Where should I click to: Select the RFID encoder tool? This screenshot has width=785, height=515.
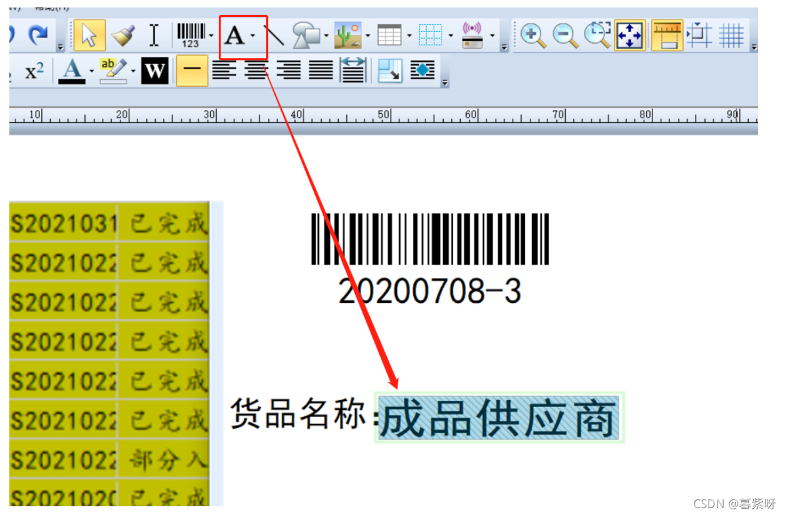point(473,35)
